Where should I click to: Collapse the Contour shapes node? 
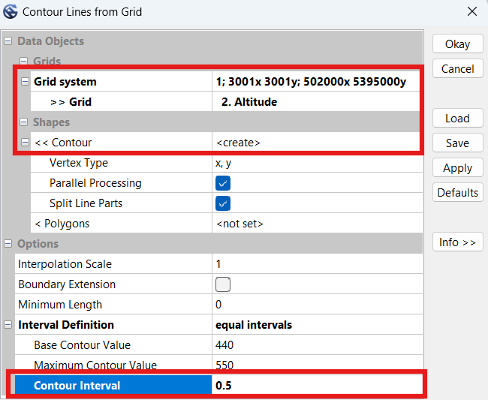[25, 143]
